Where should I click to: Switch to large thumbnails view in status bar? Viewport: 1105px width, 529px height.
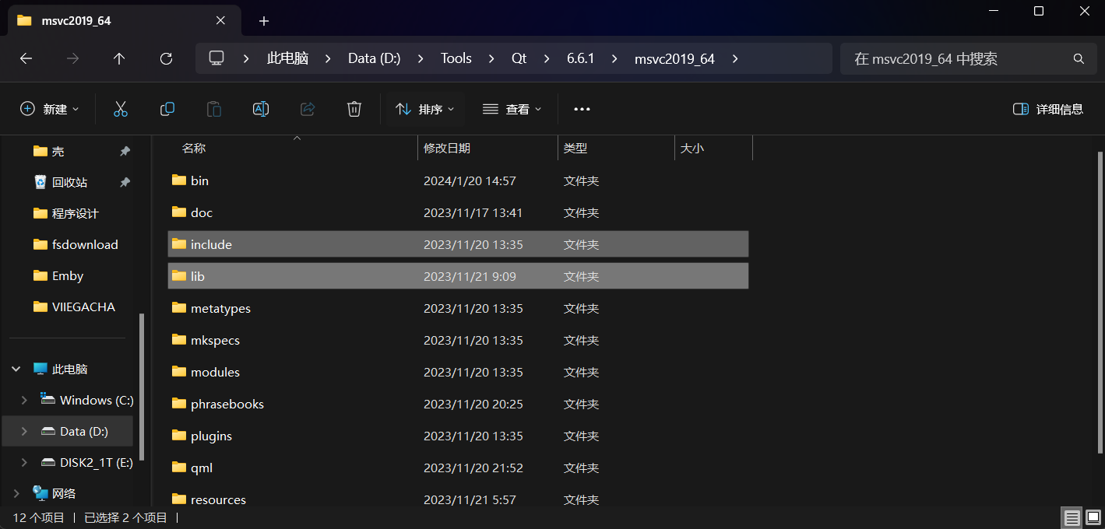(1093, 517)
